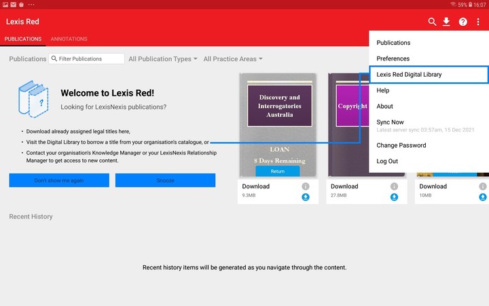The height and width of the screenshot is (306, 489).
Task: Tap the downloads arrow icon in header
Action: coord(446,22)
